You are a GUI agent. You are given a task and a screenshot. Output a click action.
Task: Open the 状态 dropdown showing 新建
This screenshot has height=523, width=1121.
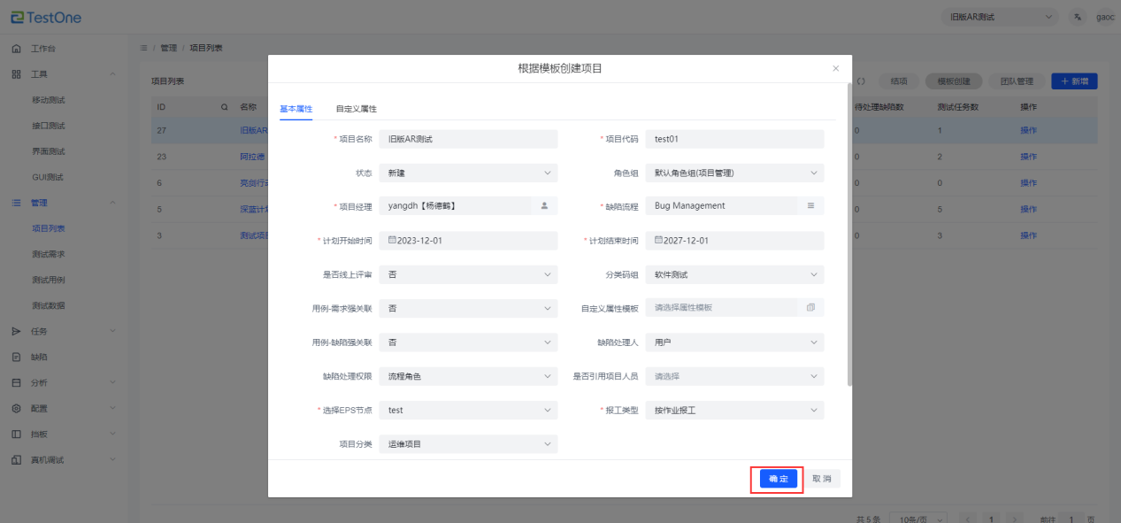coord(468,173)
